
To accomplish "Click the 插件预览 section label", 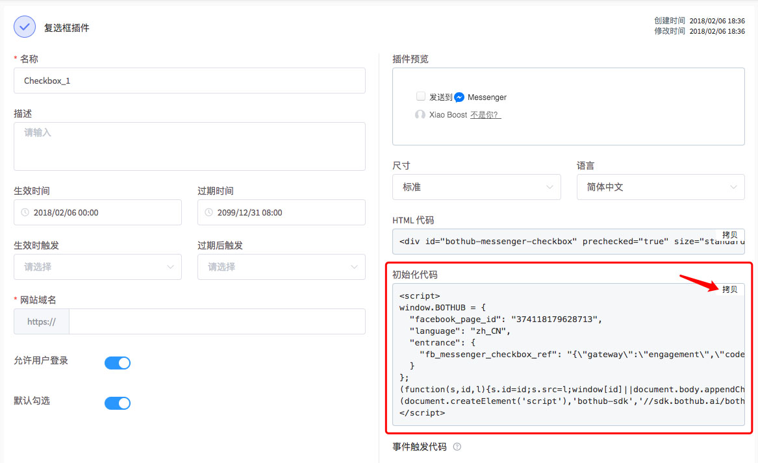I will (411, 60).
